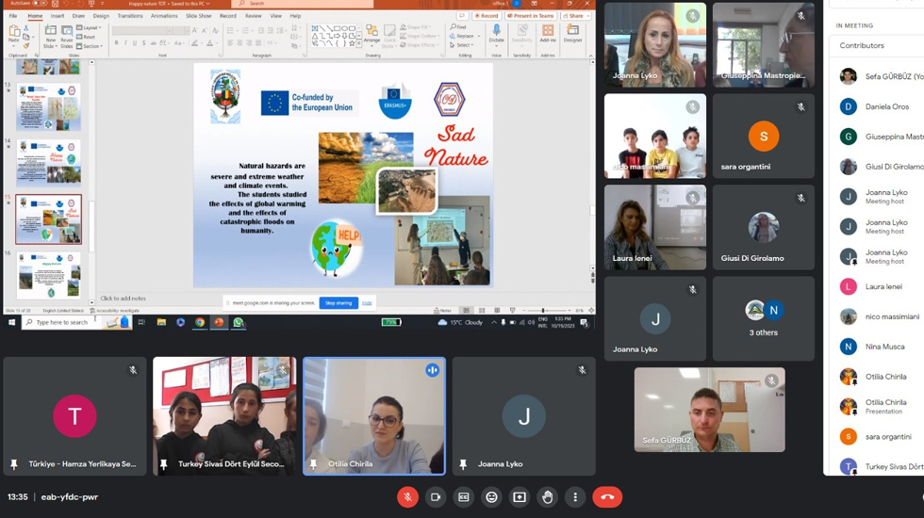
Task: Click the Record button in ribbon
Action: click(487, 16)
